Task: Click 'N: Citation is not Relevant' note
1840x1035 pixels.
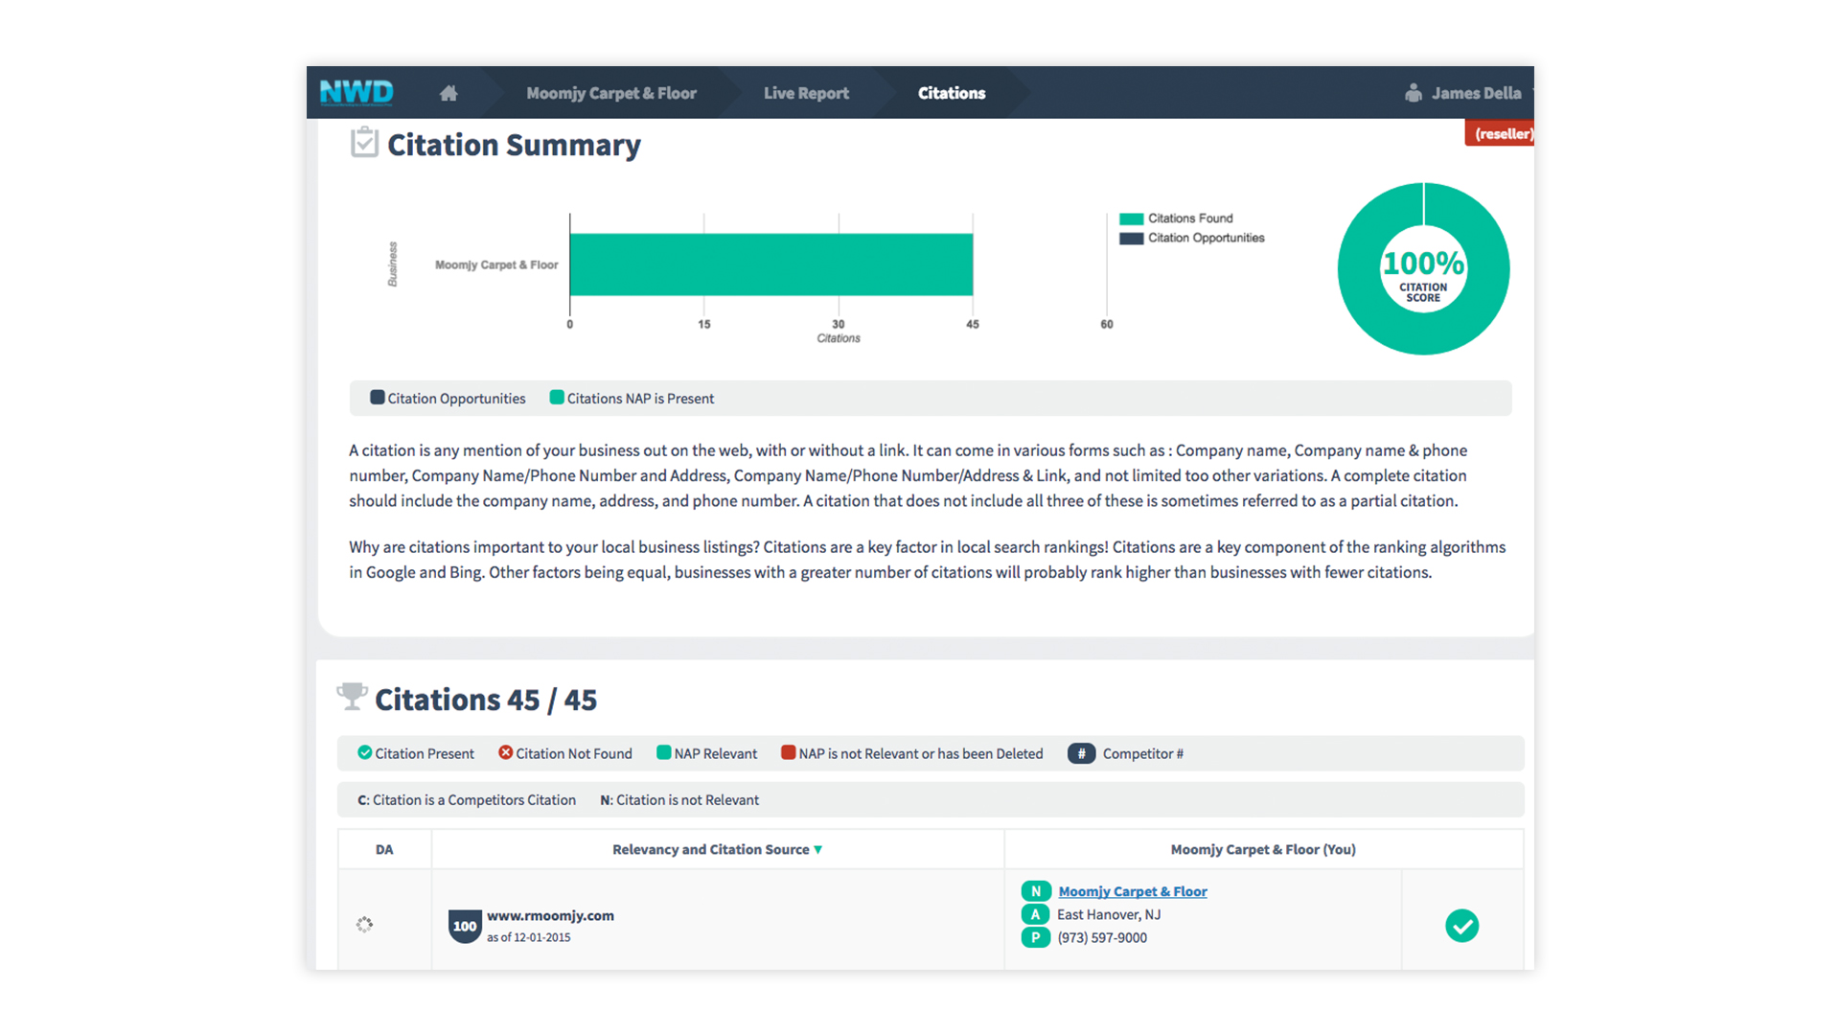Action: (679, 800)
